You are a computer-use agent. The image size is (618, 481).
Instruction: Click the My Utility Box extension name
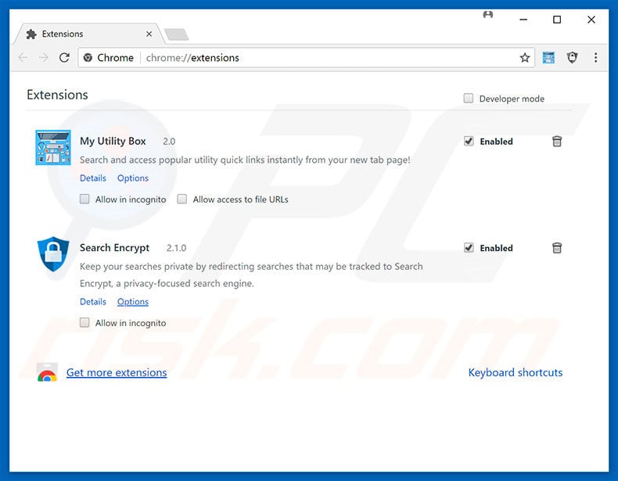pyautogui.click(x=113, y=141)
